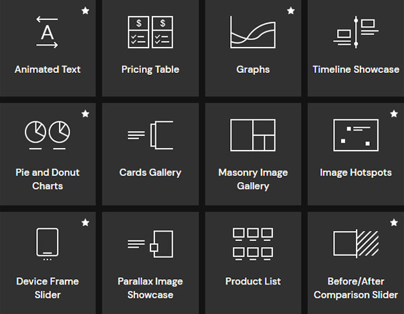Choose the Before/After Comparison Slider icon
The height and width of the screenshot is (314, 404).
(356, 244)
